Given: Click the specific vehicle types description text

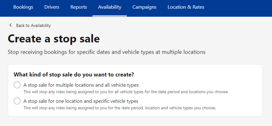Looking at the screenshot, I should pos(120,108).
